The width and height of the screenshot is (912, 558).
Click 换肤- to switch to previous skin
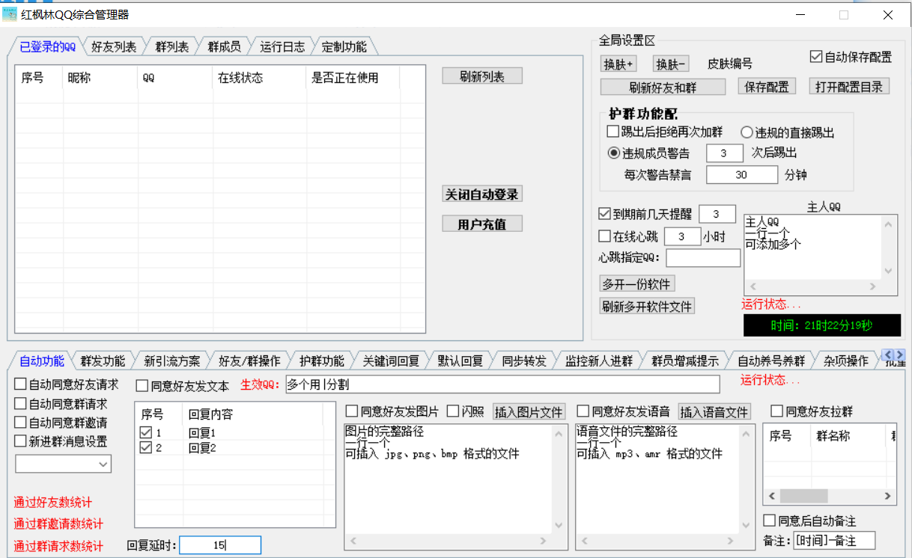[671, 64]
